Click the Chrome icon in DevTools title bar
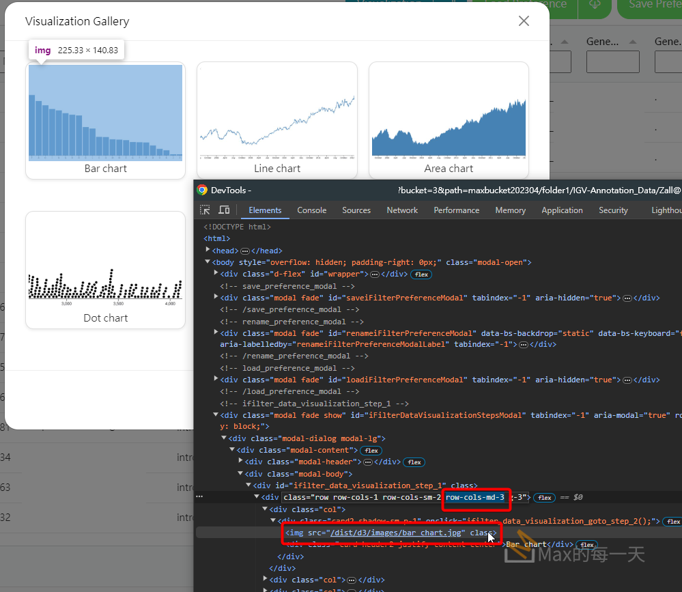This screenshot has height=592, width=682. [x=202, y=191]
